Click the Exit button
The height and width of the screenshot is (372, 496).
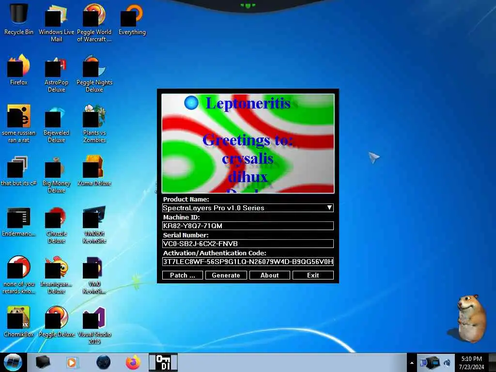tap(313, 275)
